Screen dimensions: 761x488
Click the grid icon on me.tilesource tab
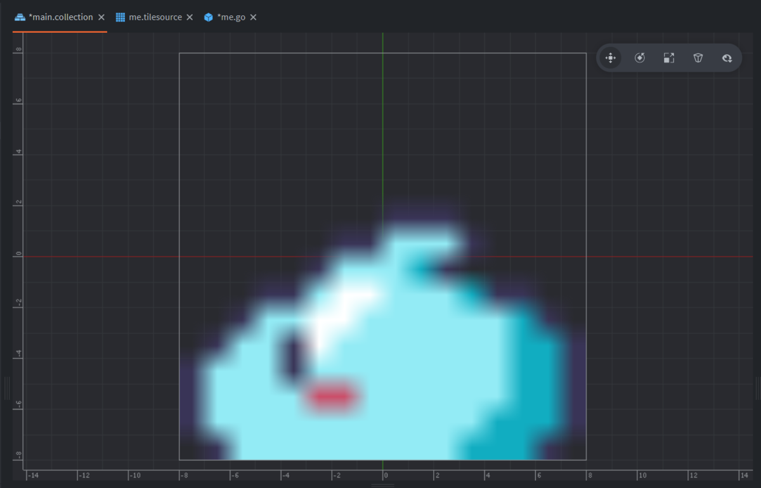click(x=120, y=17)
